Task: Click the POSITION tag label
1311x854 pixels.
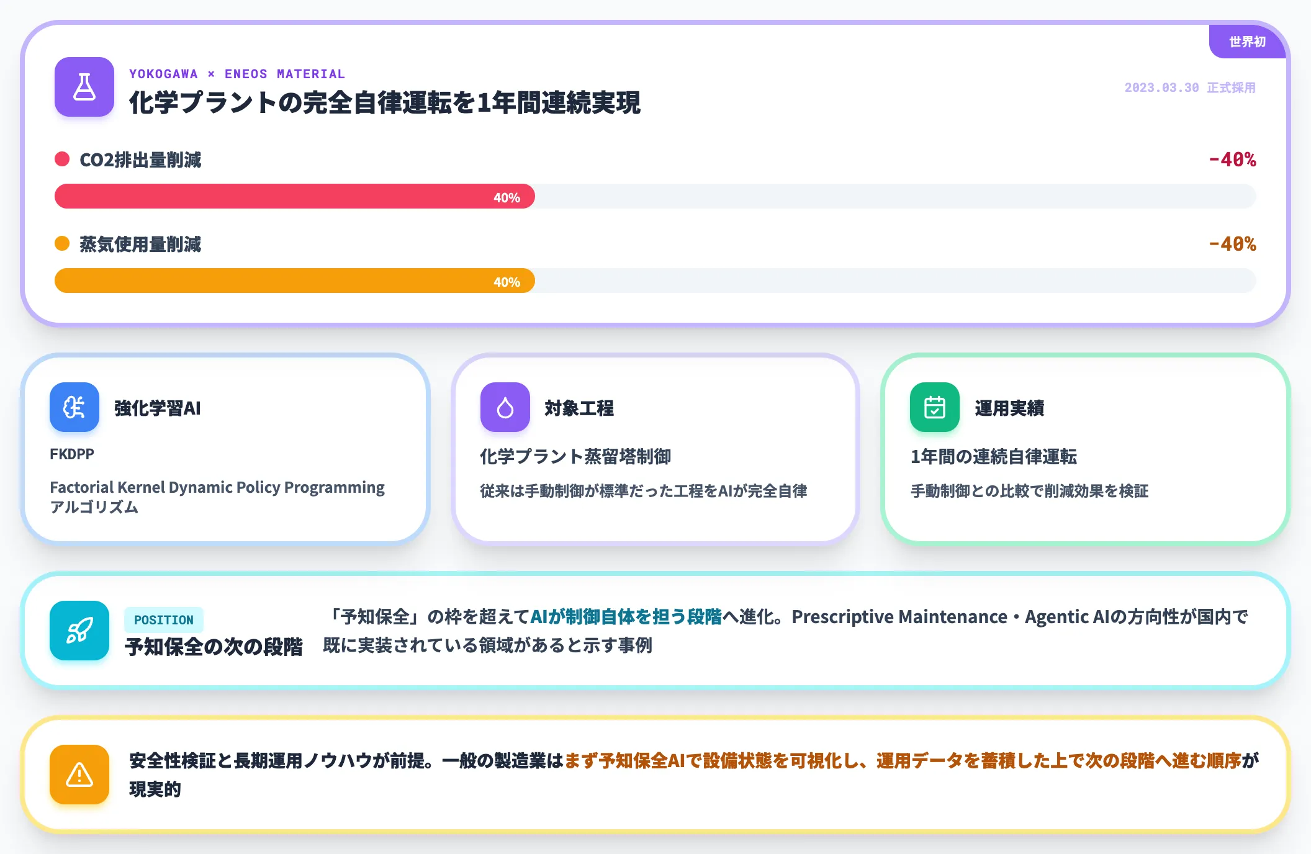Action: pos(164,620)
